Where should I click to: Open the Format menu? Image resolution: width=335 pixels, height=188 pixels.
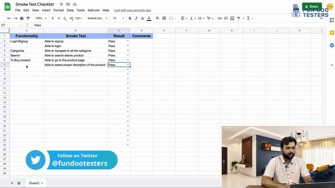click(x=59, y=10)
